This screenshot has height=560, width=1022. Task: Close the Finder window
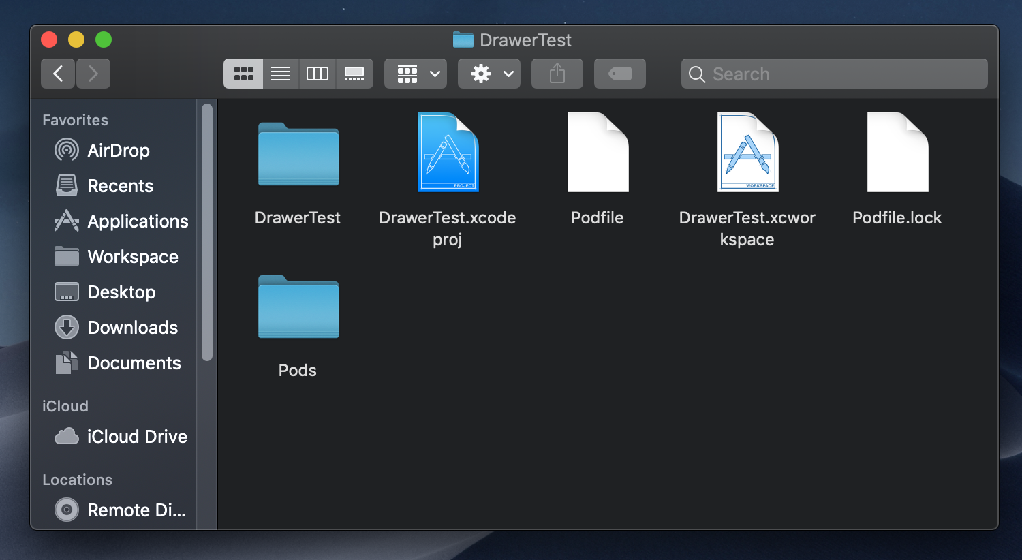point(49,40)
